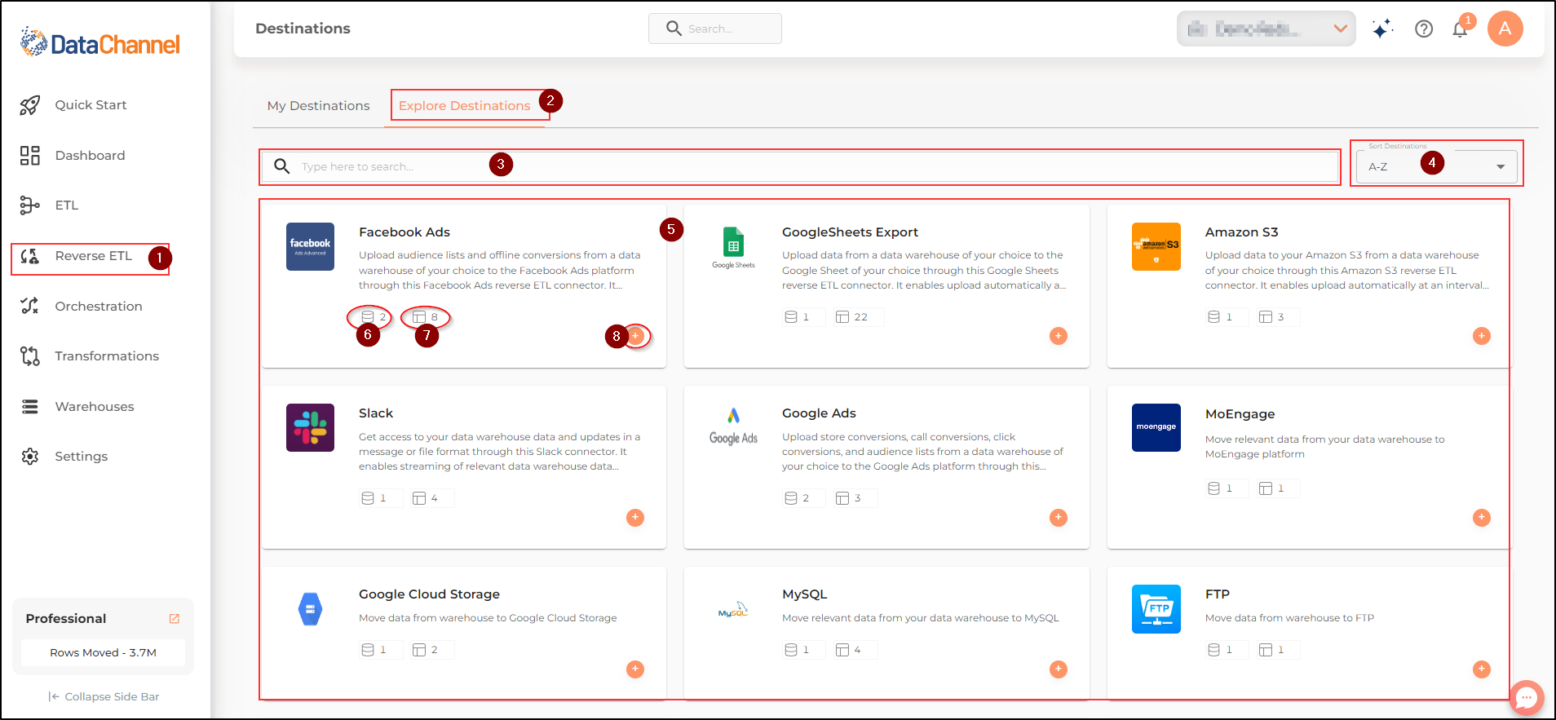Navigate to Transformations in sidebar
Viewport: 1556px width, 720px height.
click(106, 356)
